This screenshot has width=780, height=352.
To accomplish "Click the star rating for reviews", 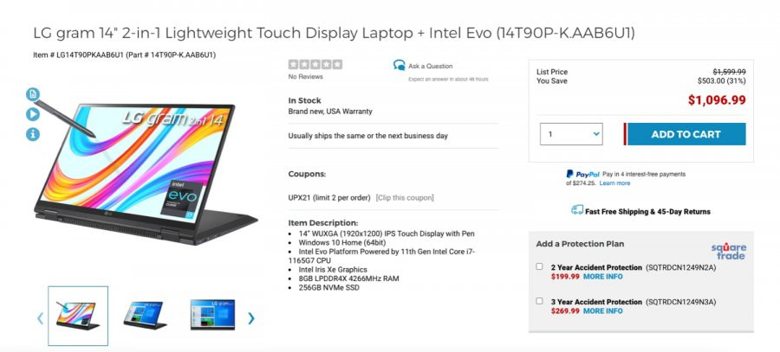I will (315, 65).
